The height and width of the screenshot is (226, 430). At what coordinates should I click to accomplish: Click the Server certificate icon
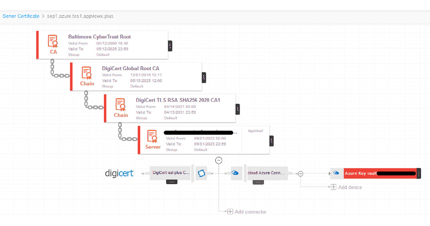click(x=153, y=137)
